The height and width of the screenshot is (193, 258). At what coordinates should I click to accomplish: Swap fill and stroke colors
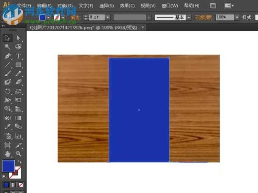coord(20,162)
